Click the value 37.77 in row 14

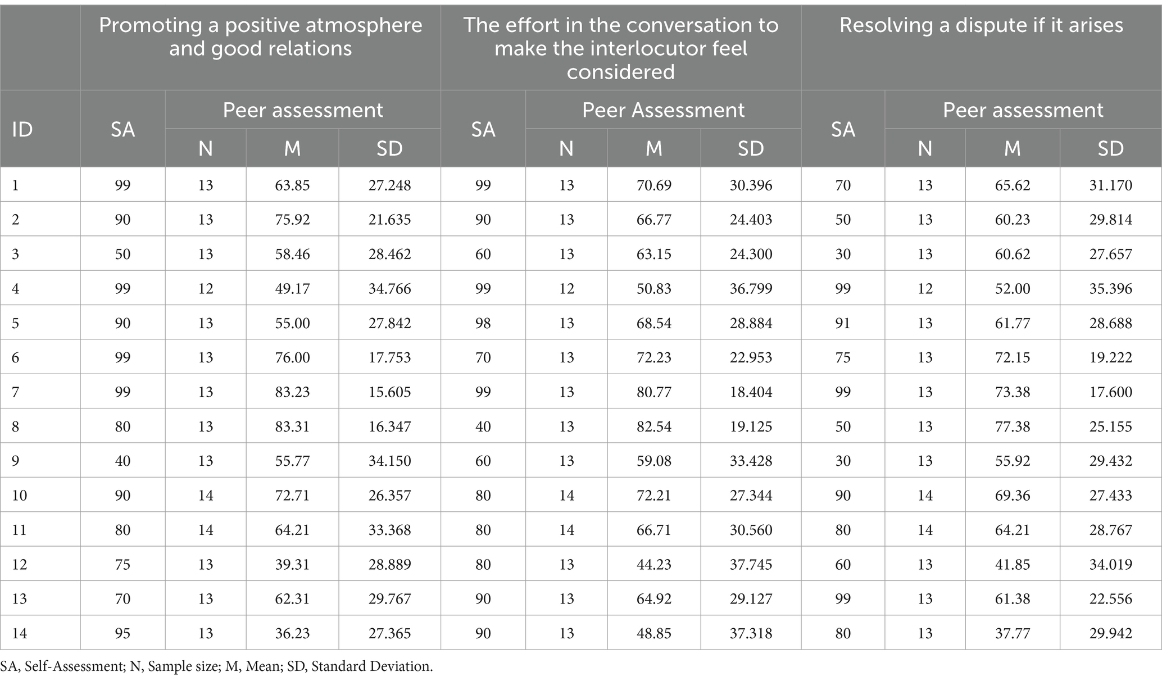(x=1012, y=633)
